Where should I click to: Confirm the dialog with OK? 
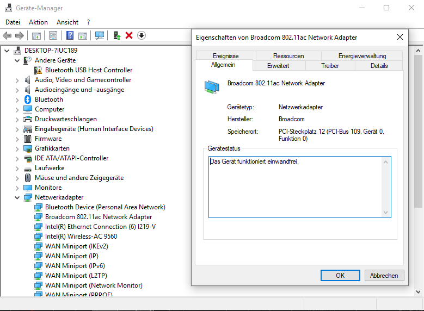click(x=340, y=275)
